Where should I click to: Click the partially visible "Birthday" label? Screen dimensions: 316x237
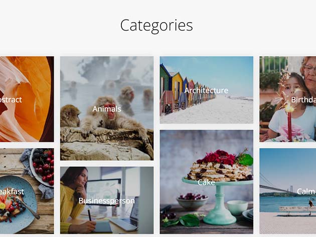[303, 100]
